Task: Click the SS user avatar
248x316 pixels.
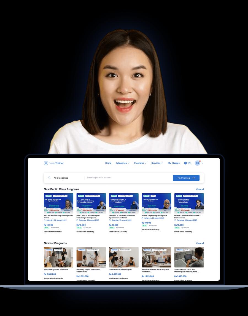Action: (197, 163)
